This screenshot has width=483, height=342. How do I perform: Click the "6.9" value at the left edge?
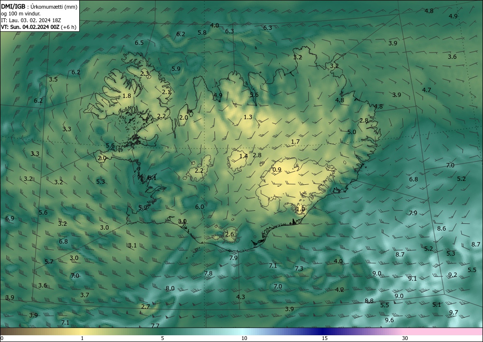point(10,219)
